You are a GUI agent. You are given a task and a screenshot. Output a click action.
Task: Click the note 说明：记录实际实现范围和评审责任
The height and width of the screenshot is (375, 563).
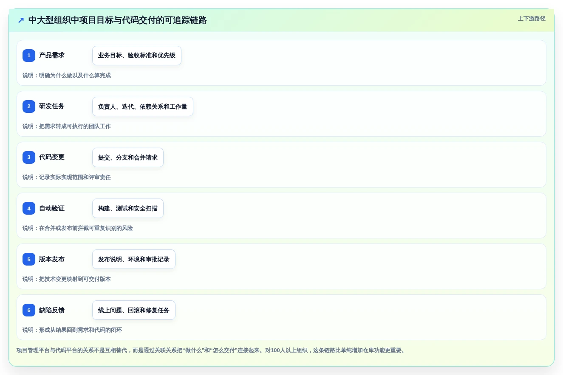point(67,177)
